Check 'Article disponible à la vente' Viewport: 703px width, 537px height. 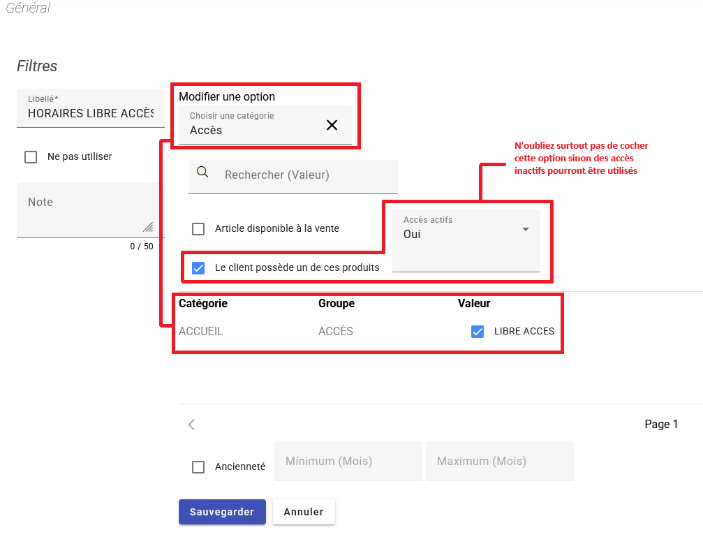click(x=198, y=229)
